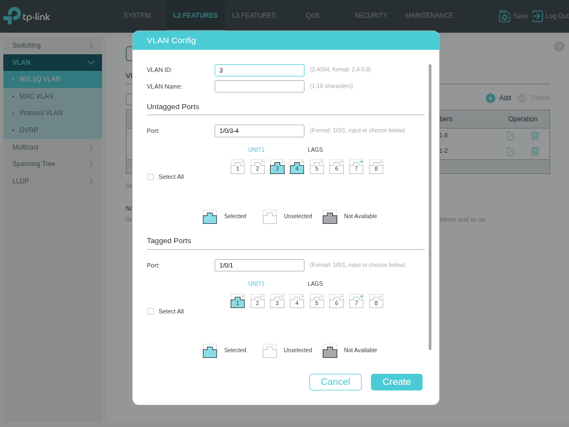Click the help question mark icon

point(559,47)
